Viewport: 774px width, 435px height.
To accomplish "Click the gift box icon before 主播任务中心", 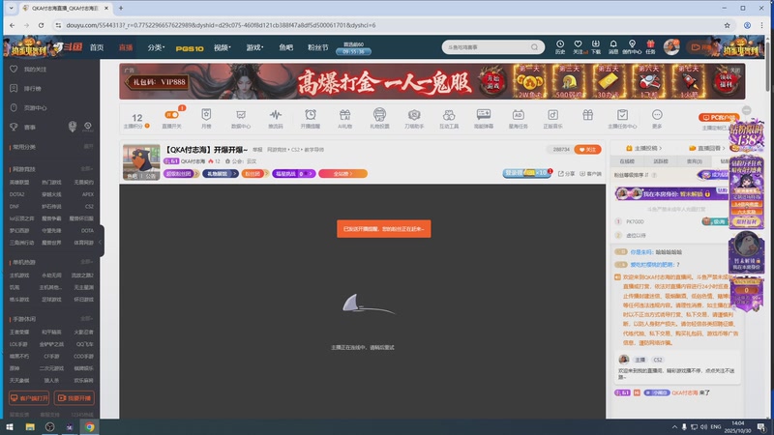I will point(587,115).
